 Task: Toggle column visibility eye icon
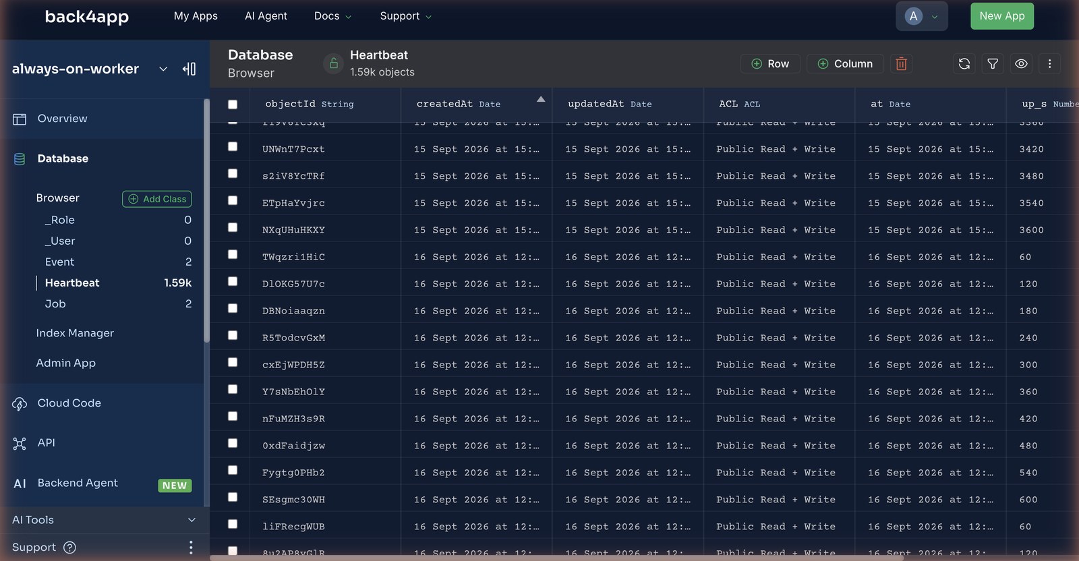[x=1021, y=63]
